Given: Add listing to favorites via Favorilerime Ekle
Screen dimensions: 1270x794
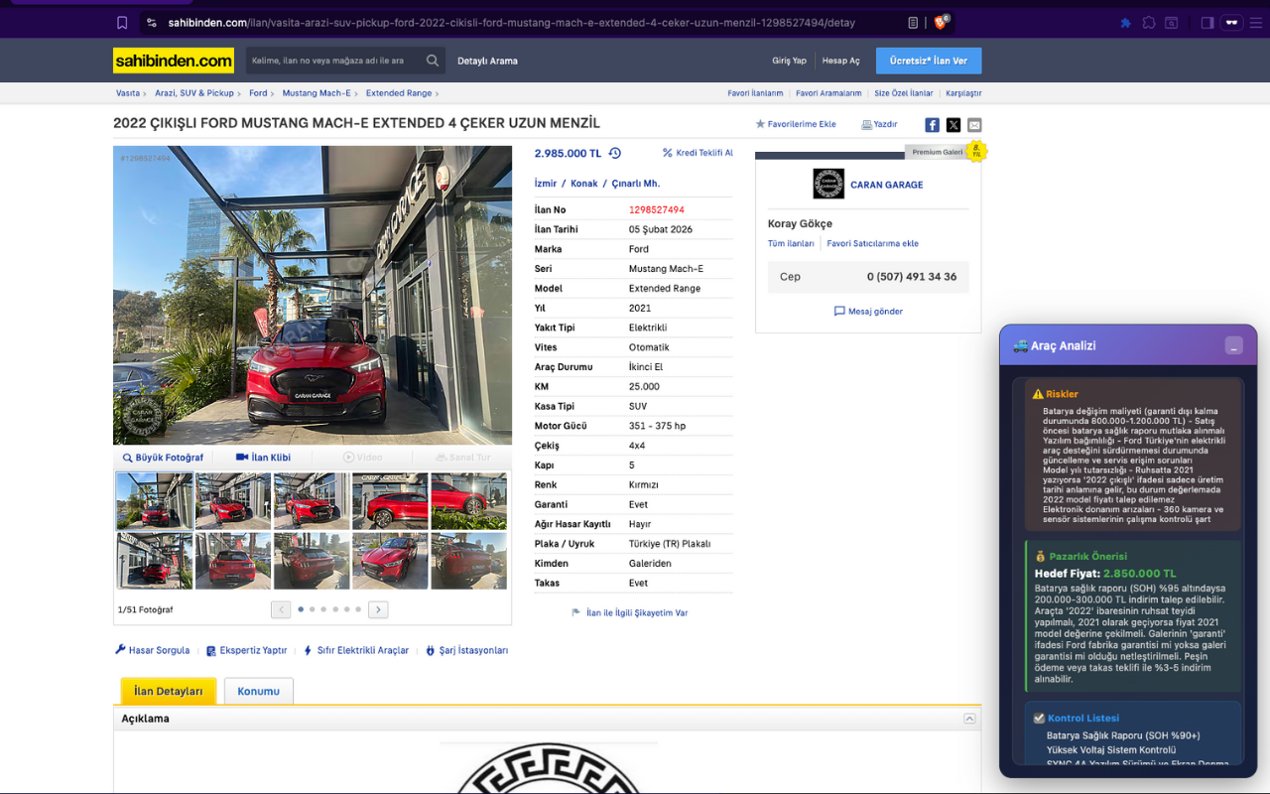Looking at the screenshot, I should coord(796,124).
